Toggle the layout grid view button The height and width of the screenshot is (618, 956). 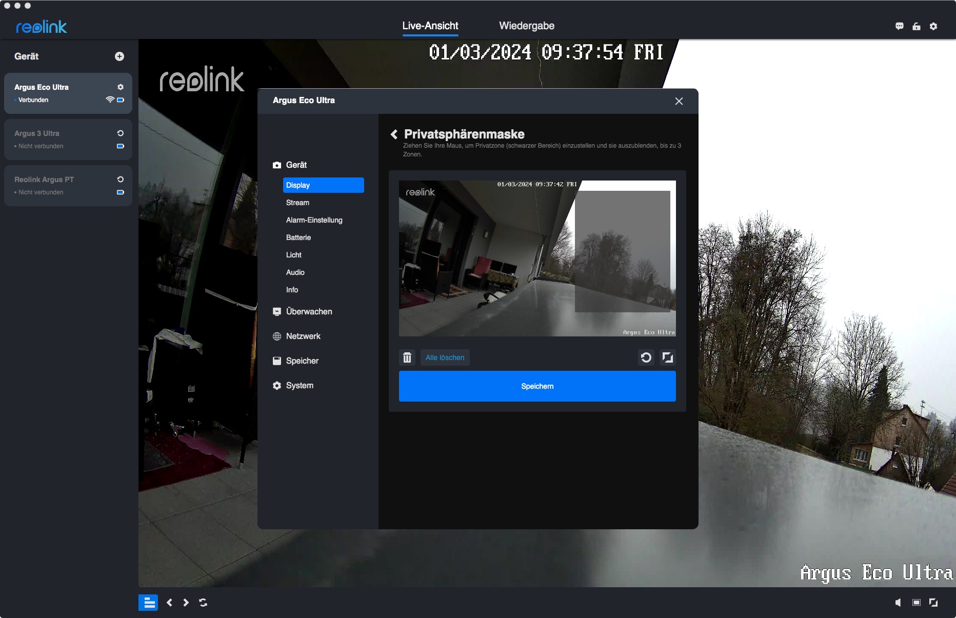(x=148, y=603)
